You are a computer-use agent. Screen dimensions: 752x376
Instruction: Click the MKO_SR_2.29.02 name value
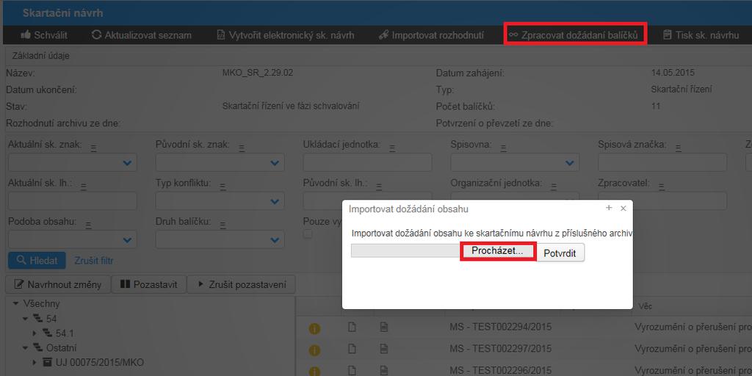point(258,73)
